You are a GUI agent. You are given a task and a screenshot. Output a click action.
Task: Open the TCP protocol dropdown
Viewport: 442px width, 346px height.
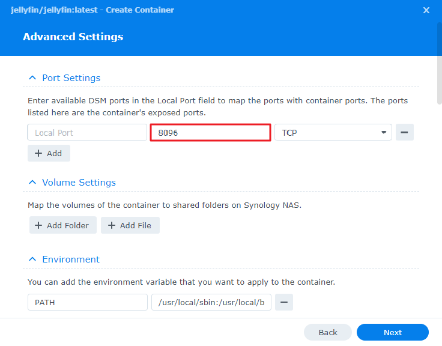[x=333, y=132]
